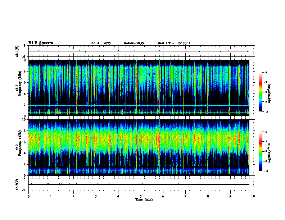Click the time axis tick label "6"
This screenshot has width=285, height=220.
pos(163,196)
